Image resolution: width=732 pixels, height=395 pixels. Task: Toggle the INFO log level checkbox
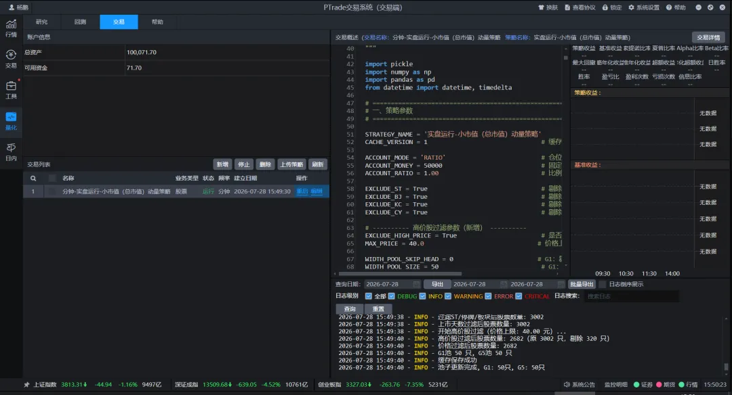(422, 296)
